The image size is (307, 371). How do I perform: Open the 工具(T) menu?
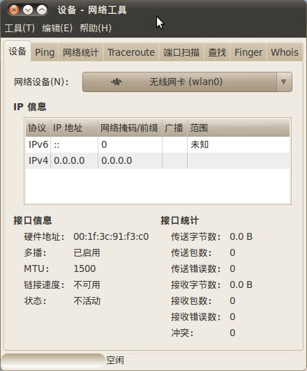(x=20, y=28)
